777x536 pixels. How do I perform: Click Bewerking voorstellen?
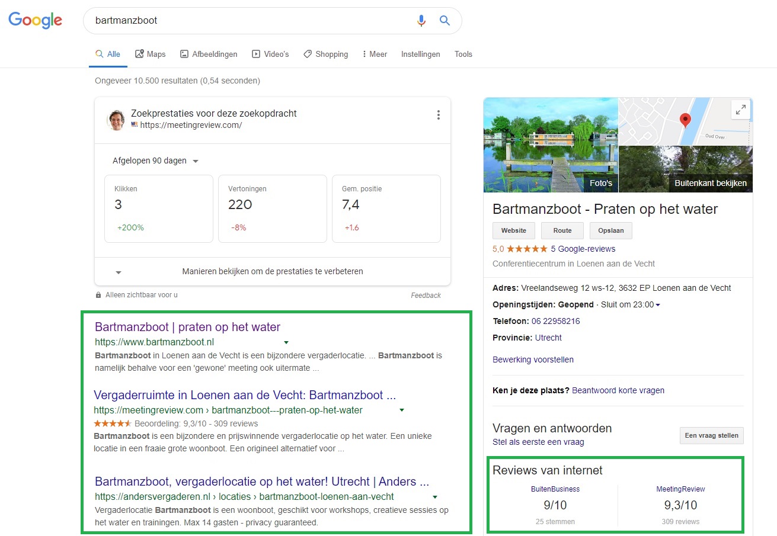coord(533,360)
